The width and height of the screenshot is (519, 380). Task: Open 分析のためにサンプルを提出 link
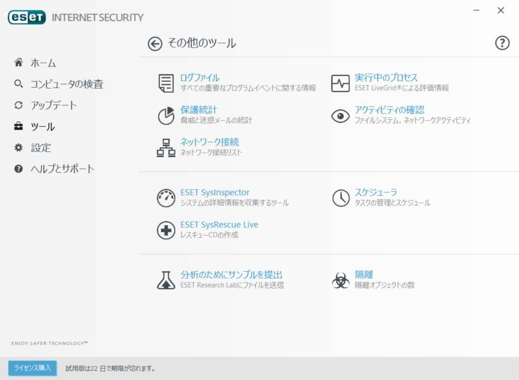click(231, 275)
